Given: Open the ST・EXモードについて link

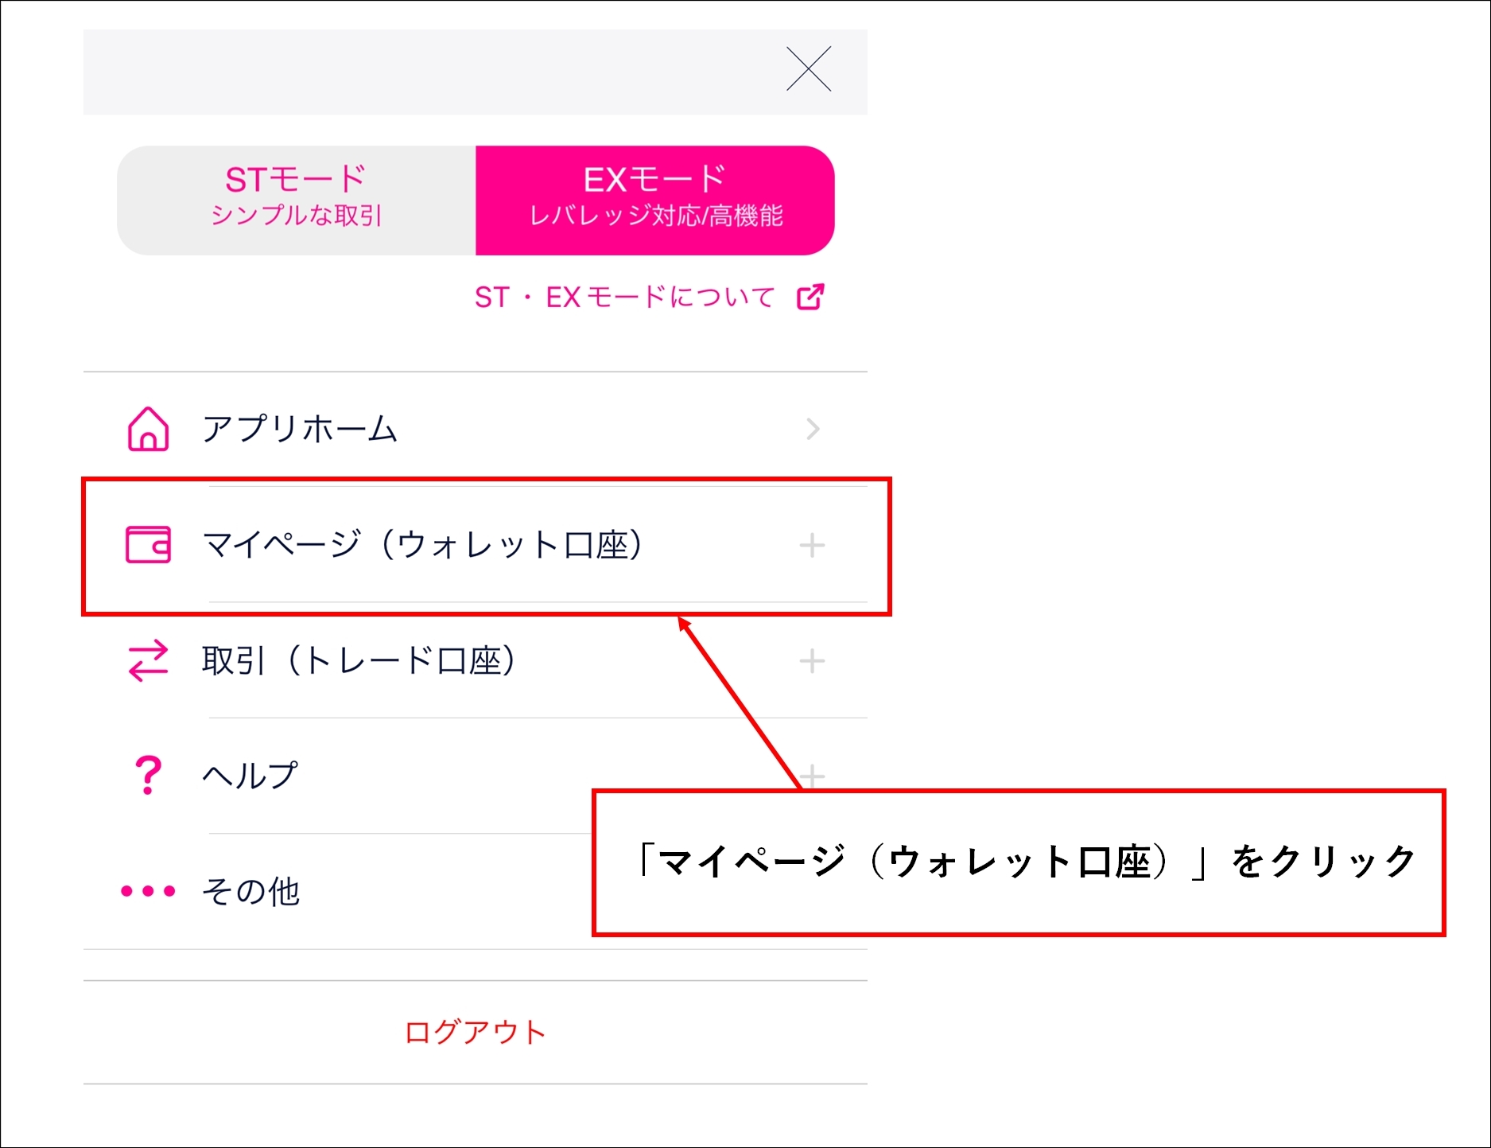Looking at the screenshot, I should point(624,298).
